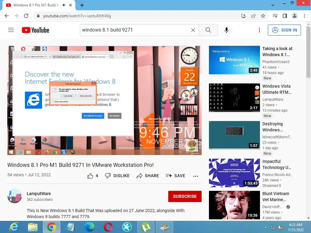Bookmark this tab with star icon

click(x=263, y=16)
